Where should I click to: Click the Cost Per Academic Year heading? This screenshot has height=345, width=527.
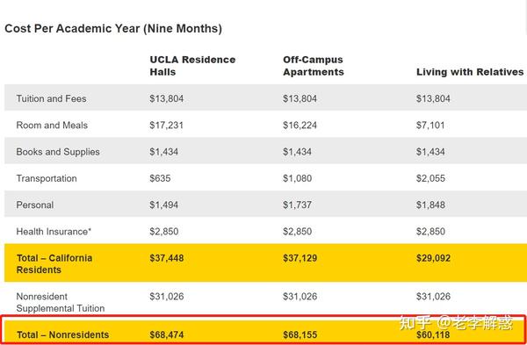click(x=113, y=29)
